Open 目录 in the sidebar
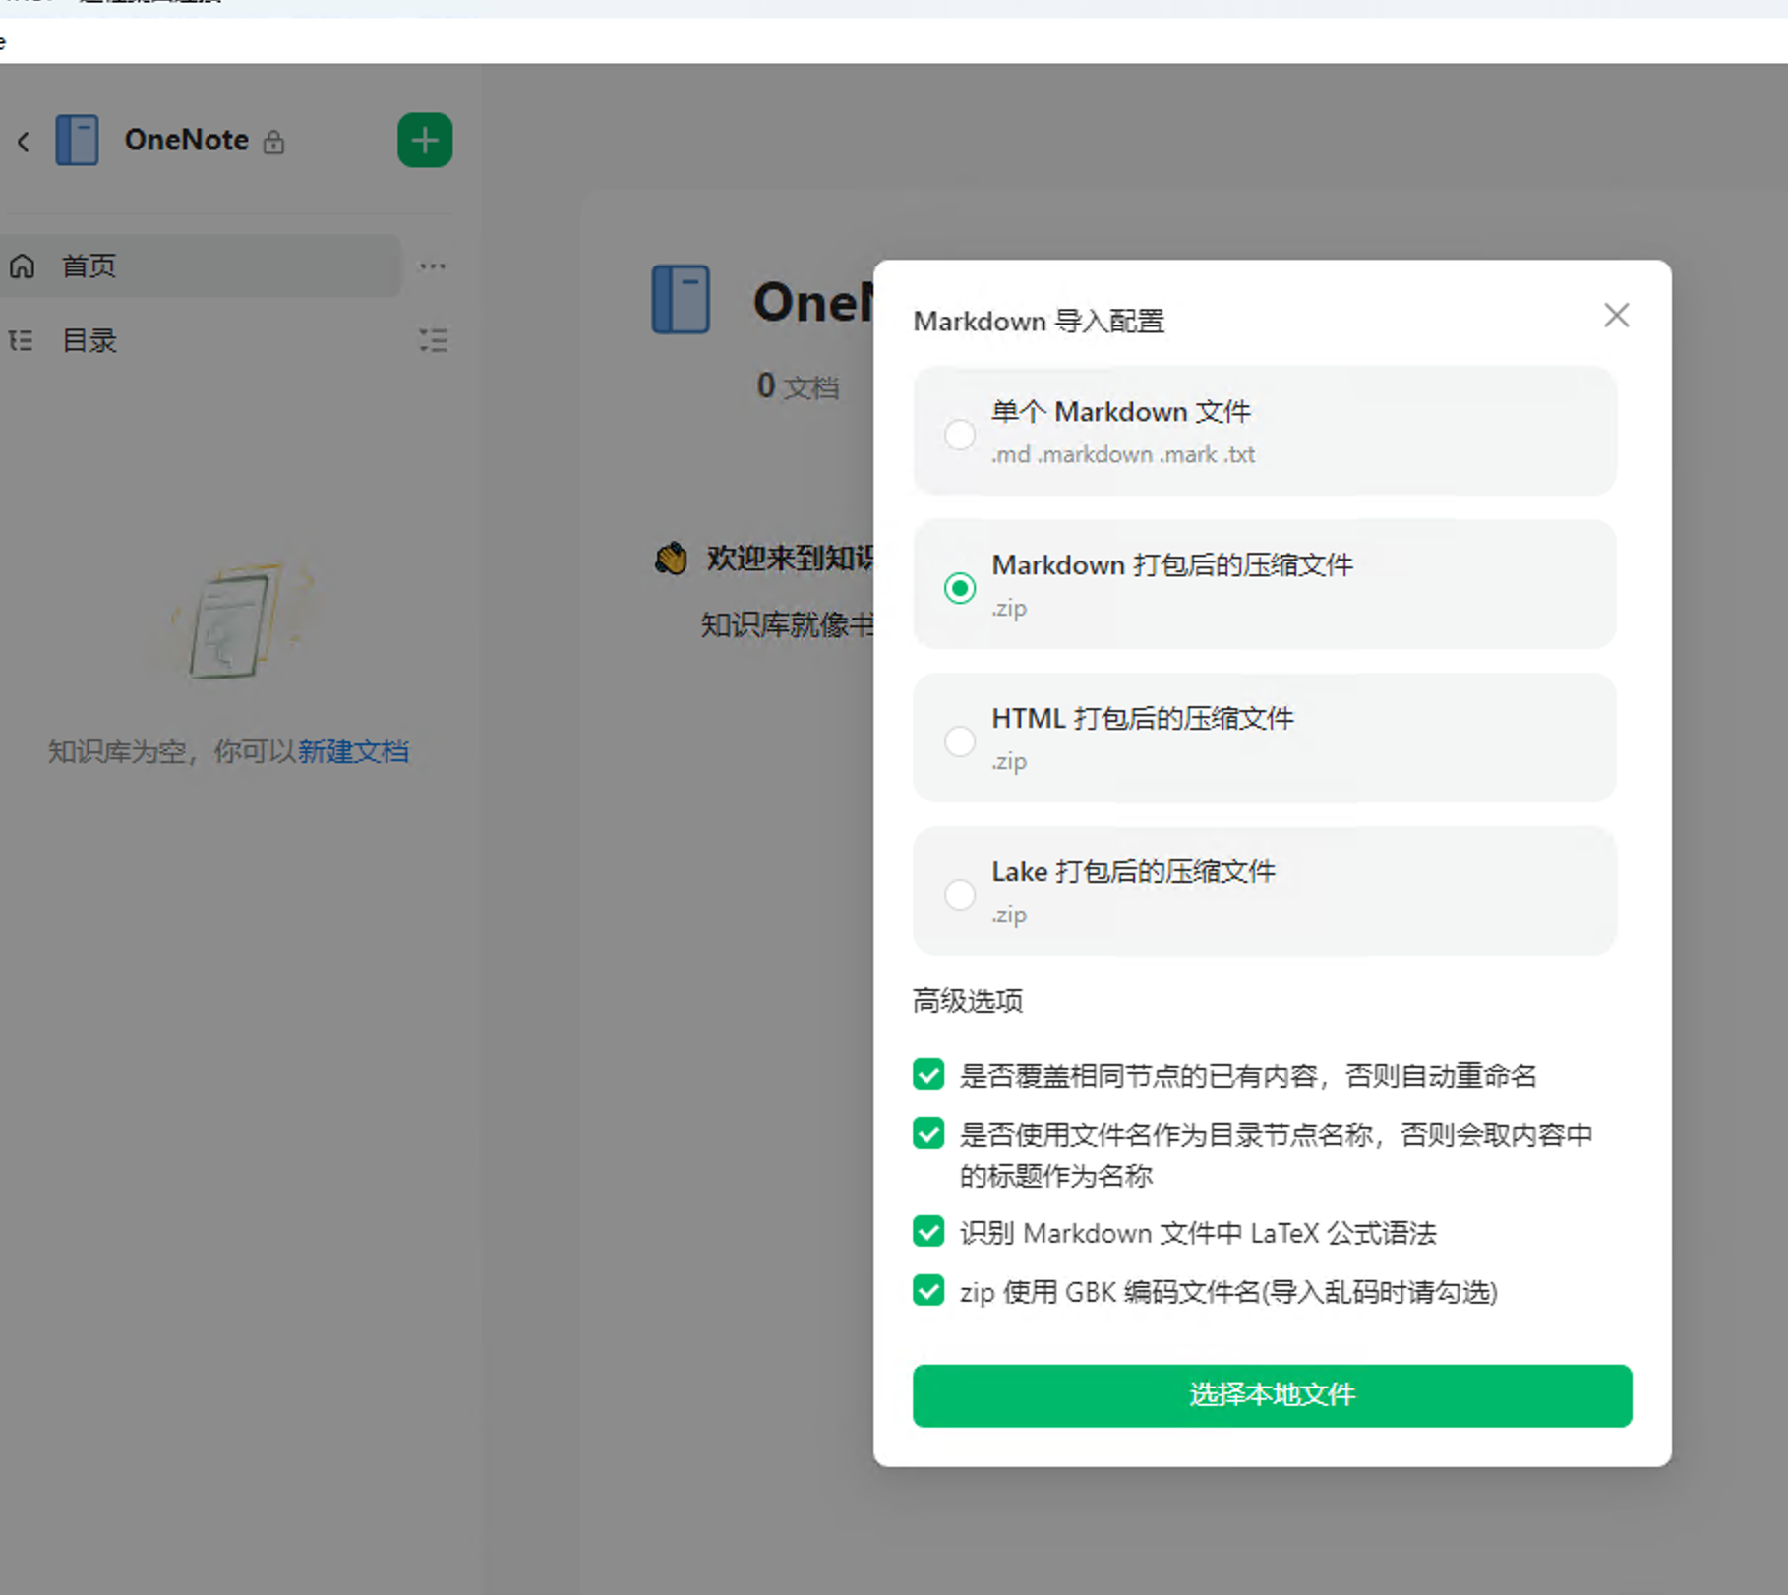 [89, 341]
